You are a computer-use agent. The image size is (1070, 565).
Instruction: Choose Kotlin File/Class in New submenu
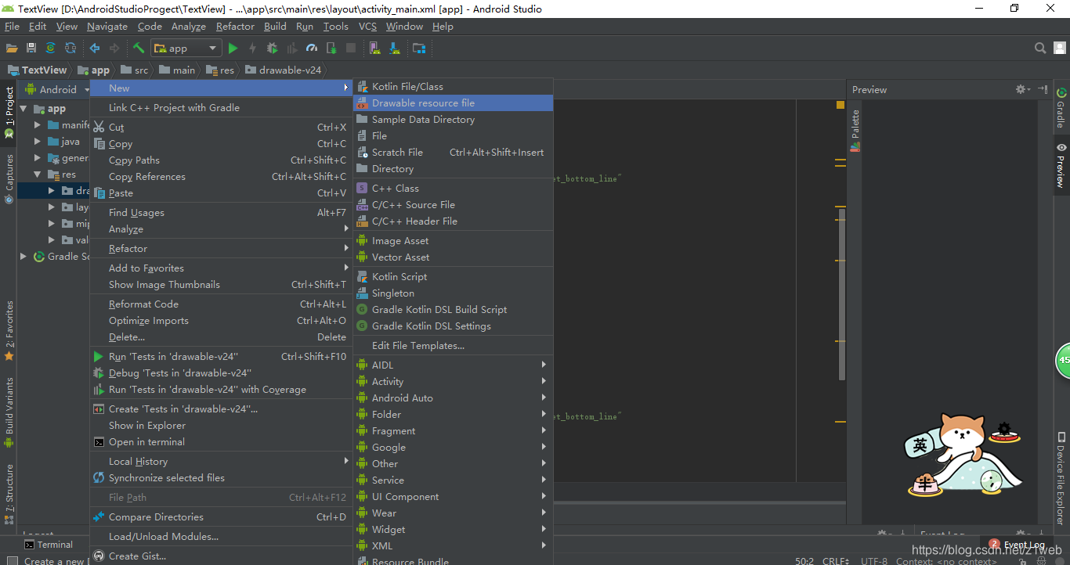(454, 87)
